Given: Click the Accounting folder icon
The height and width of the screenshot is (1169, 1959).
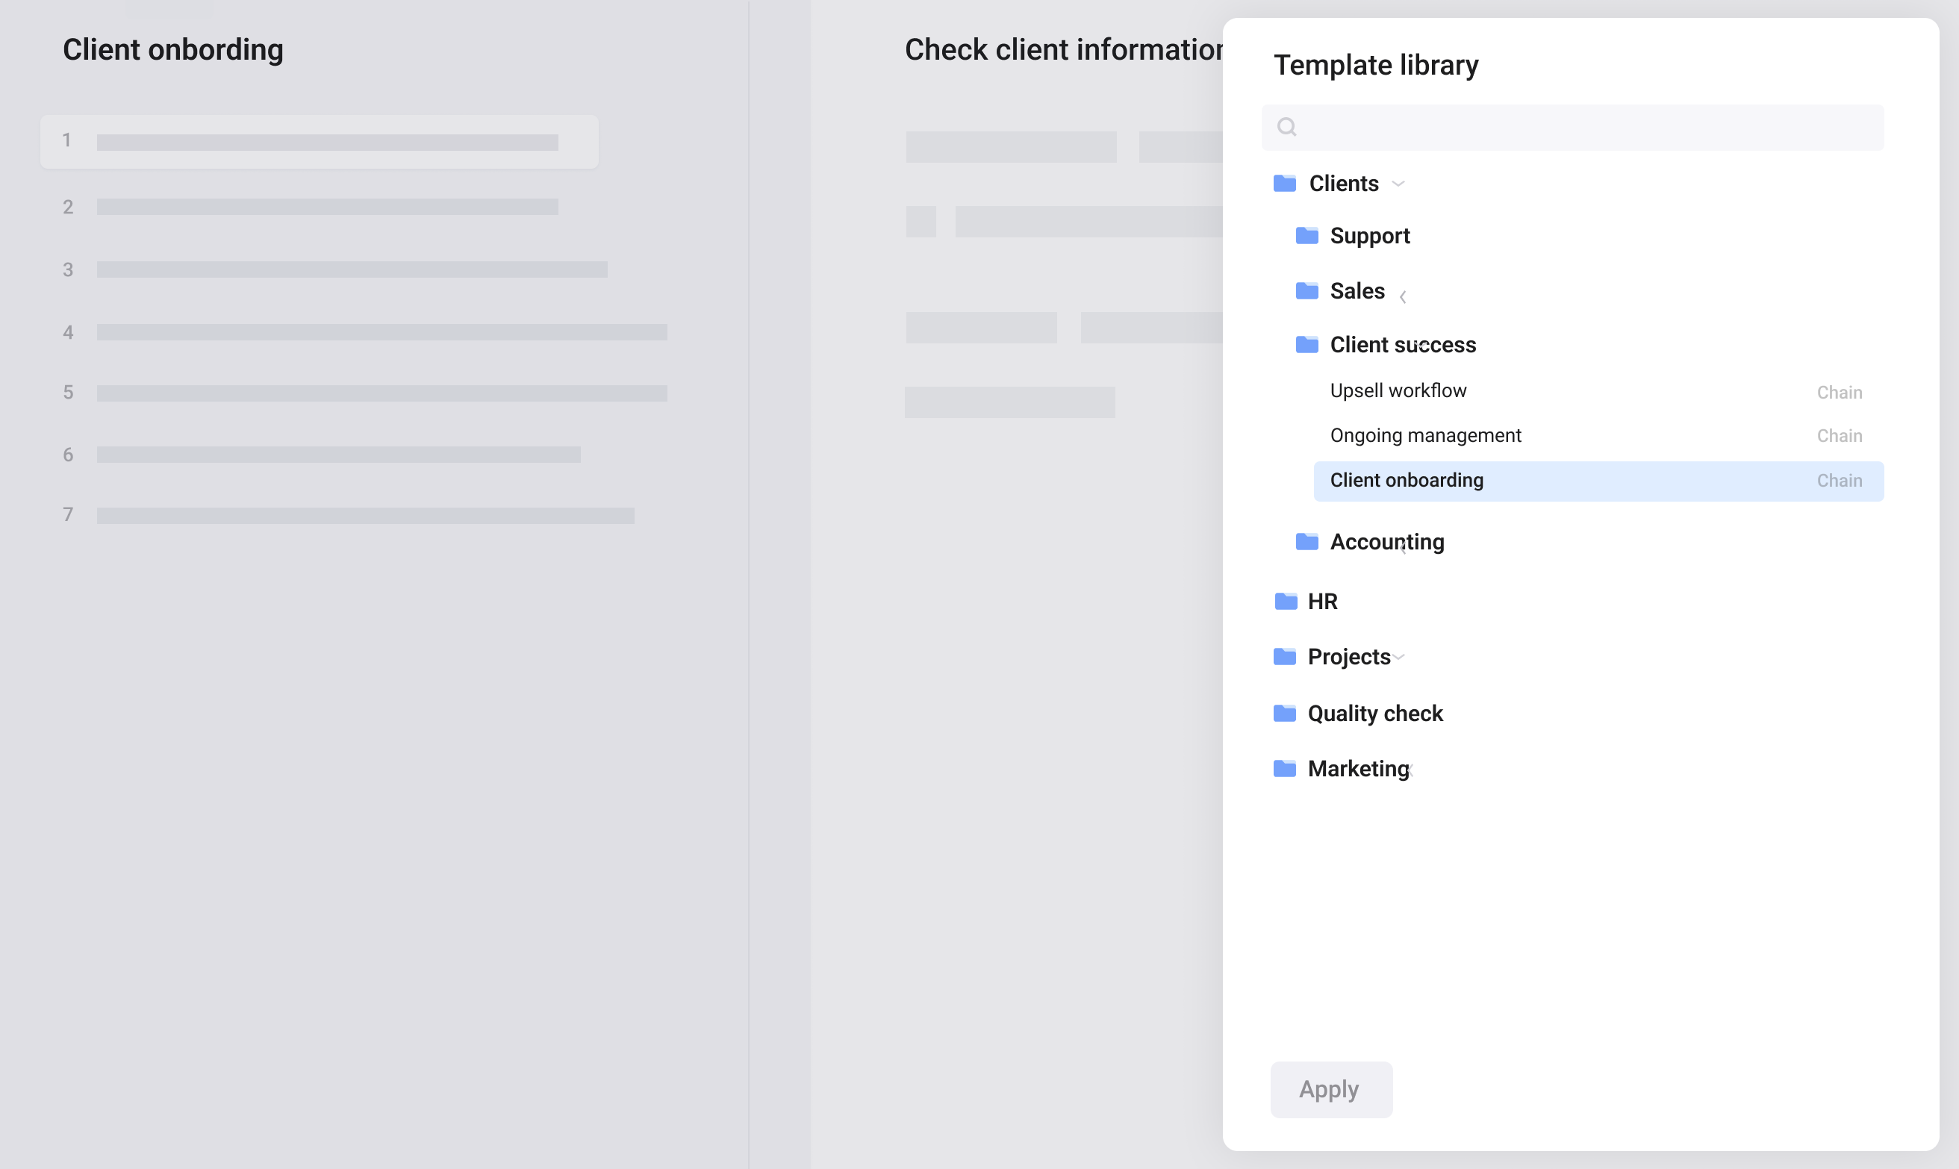Looking at the screenshot, I should pos(1306,541).
